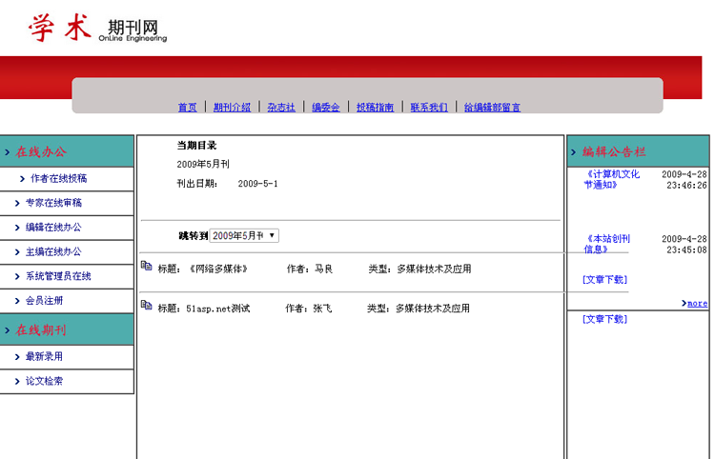This screenshot has width=715, height=459.
Task: Click arrow icon next to 专家在线审稿
Action: [17, 203]
